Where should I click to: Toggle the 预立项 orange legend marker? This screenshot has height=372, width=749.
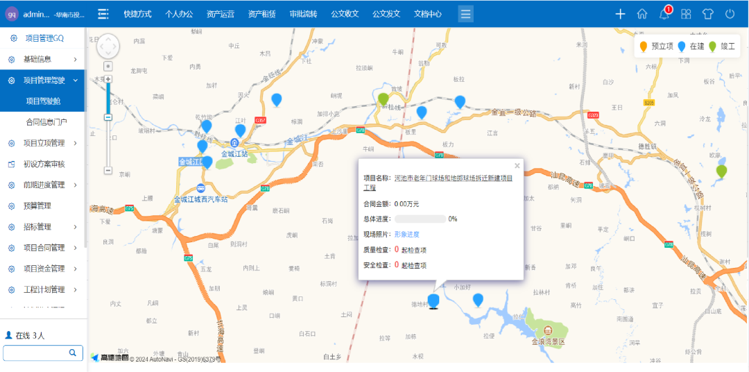(643, 46)
